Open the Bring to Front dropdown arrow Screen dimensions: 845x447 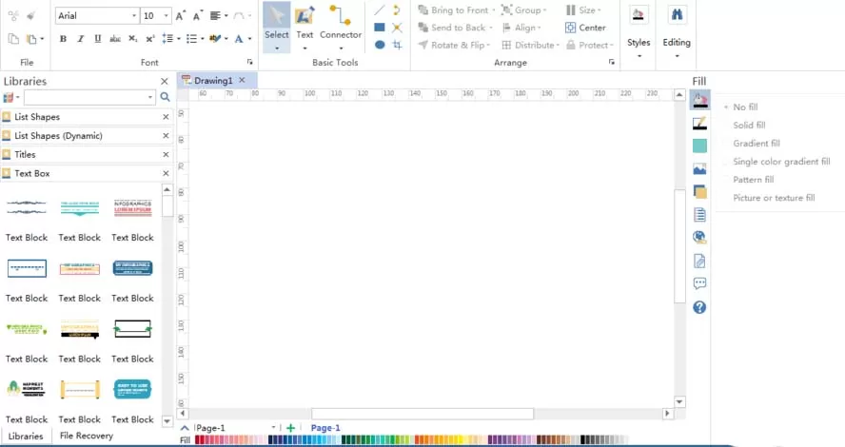[x=494, y=10]
